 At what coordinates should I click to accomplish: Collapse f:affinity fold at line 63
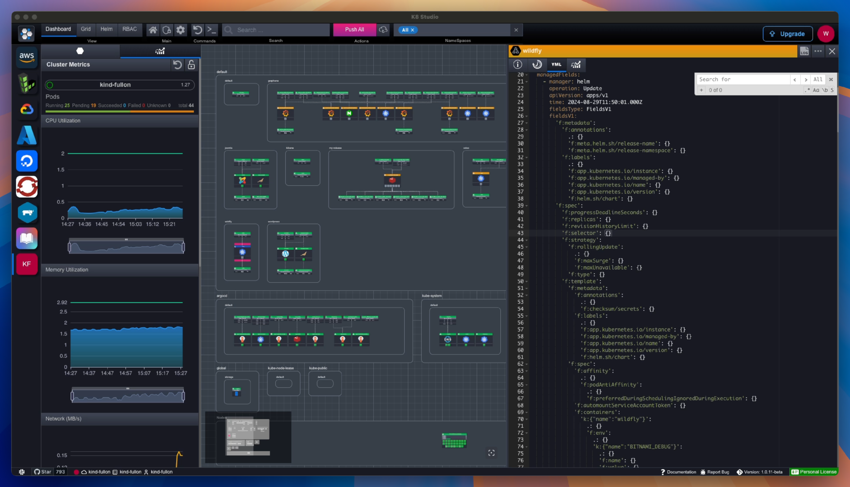tap(527, 371)
